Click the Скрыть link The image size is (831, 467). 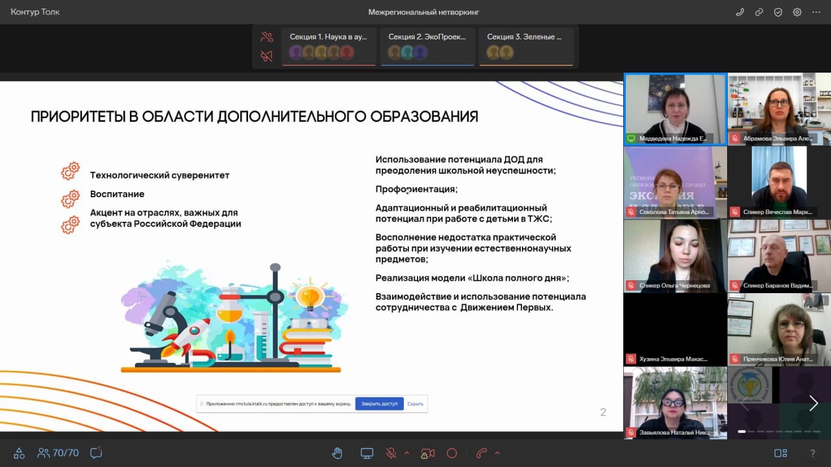point(415,403)
